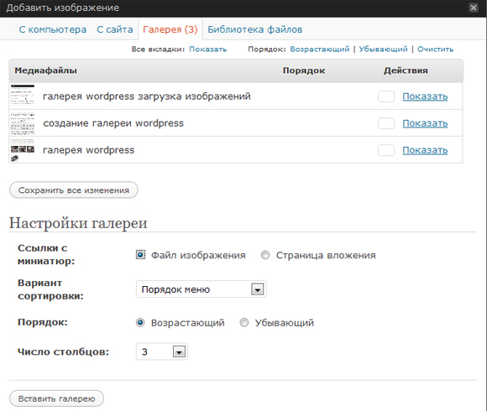Click thumbnail of галерея wordpress item
Viewport: 487px width, 411px height.
point(23,150)
